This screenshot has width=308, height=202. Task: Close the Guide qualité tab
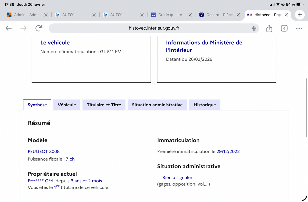[x=190, y=15]
